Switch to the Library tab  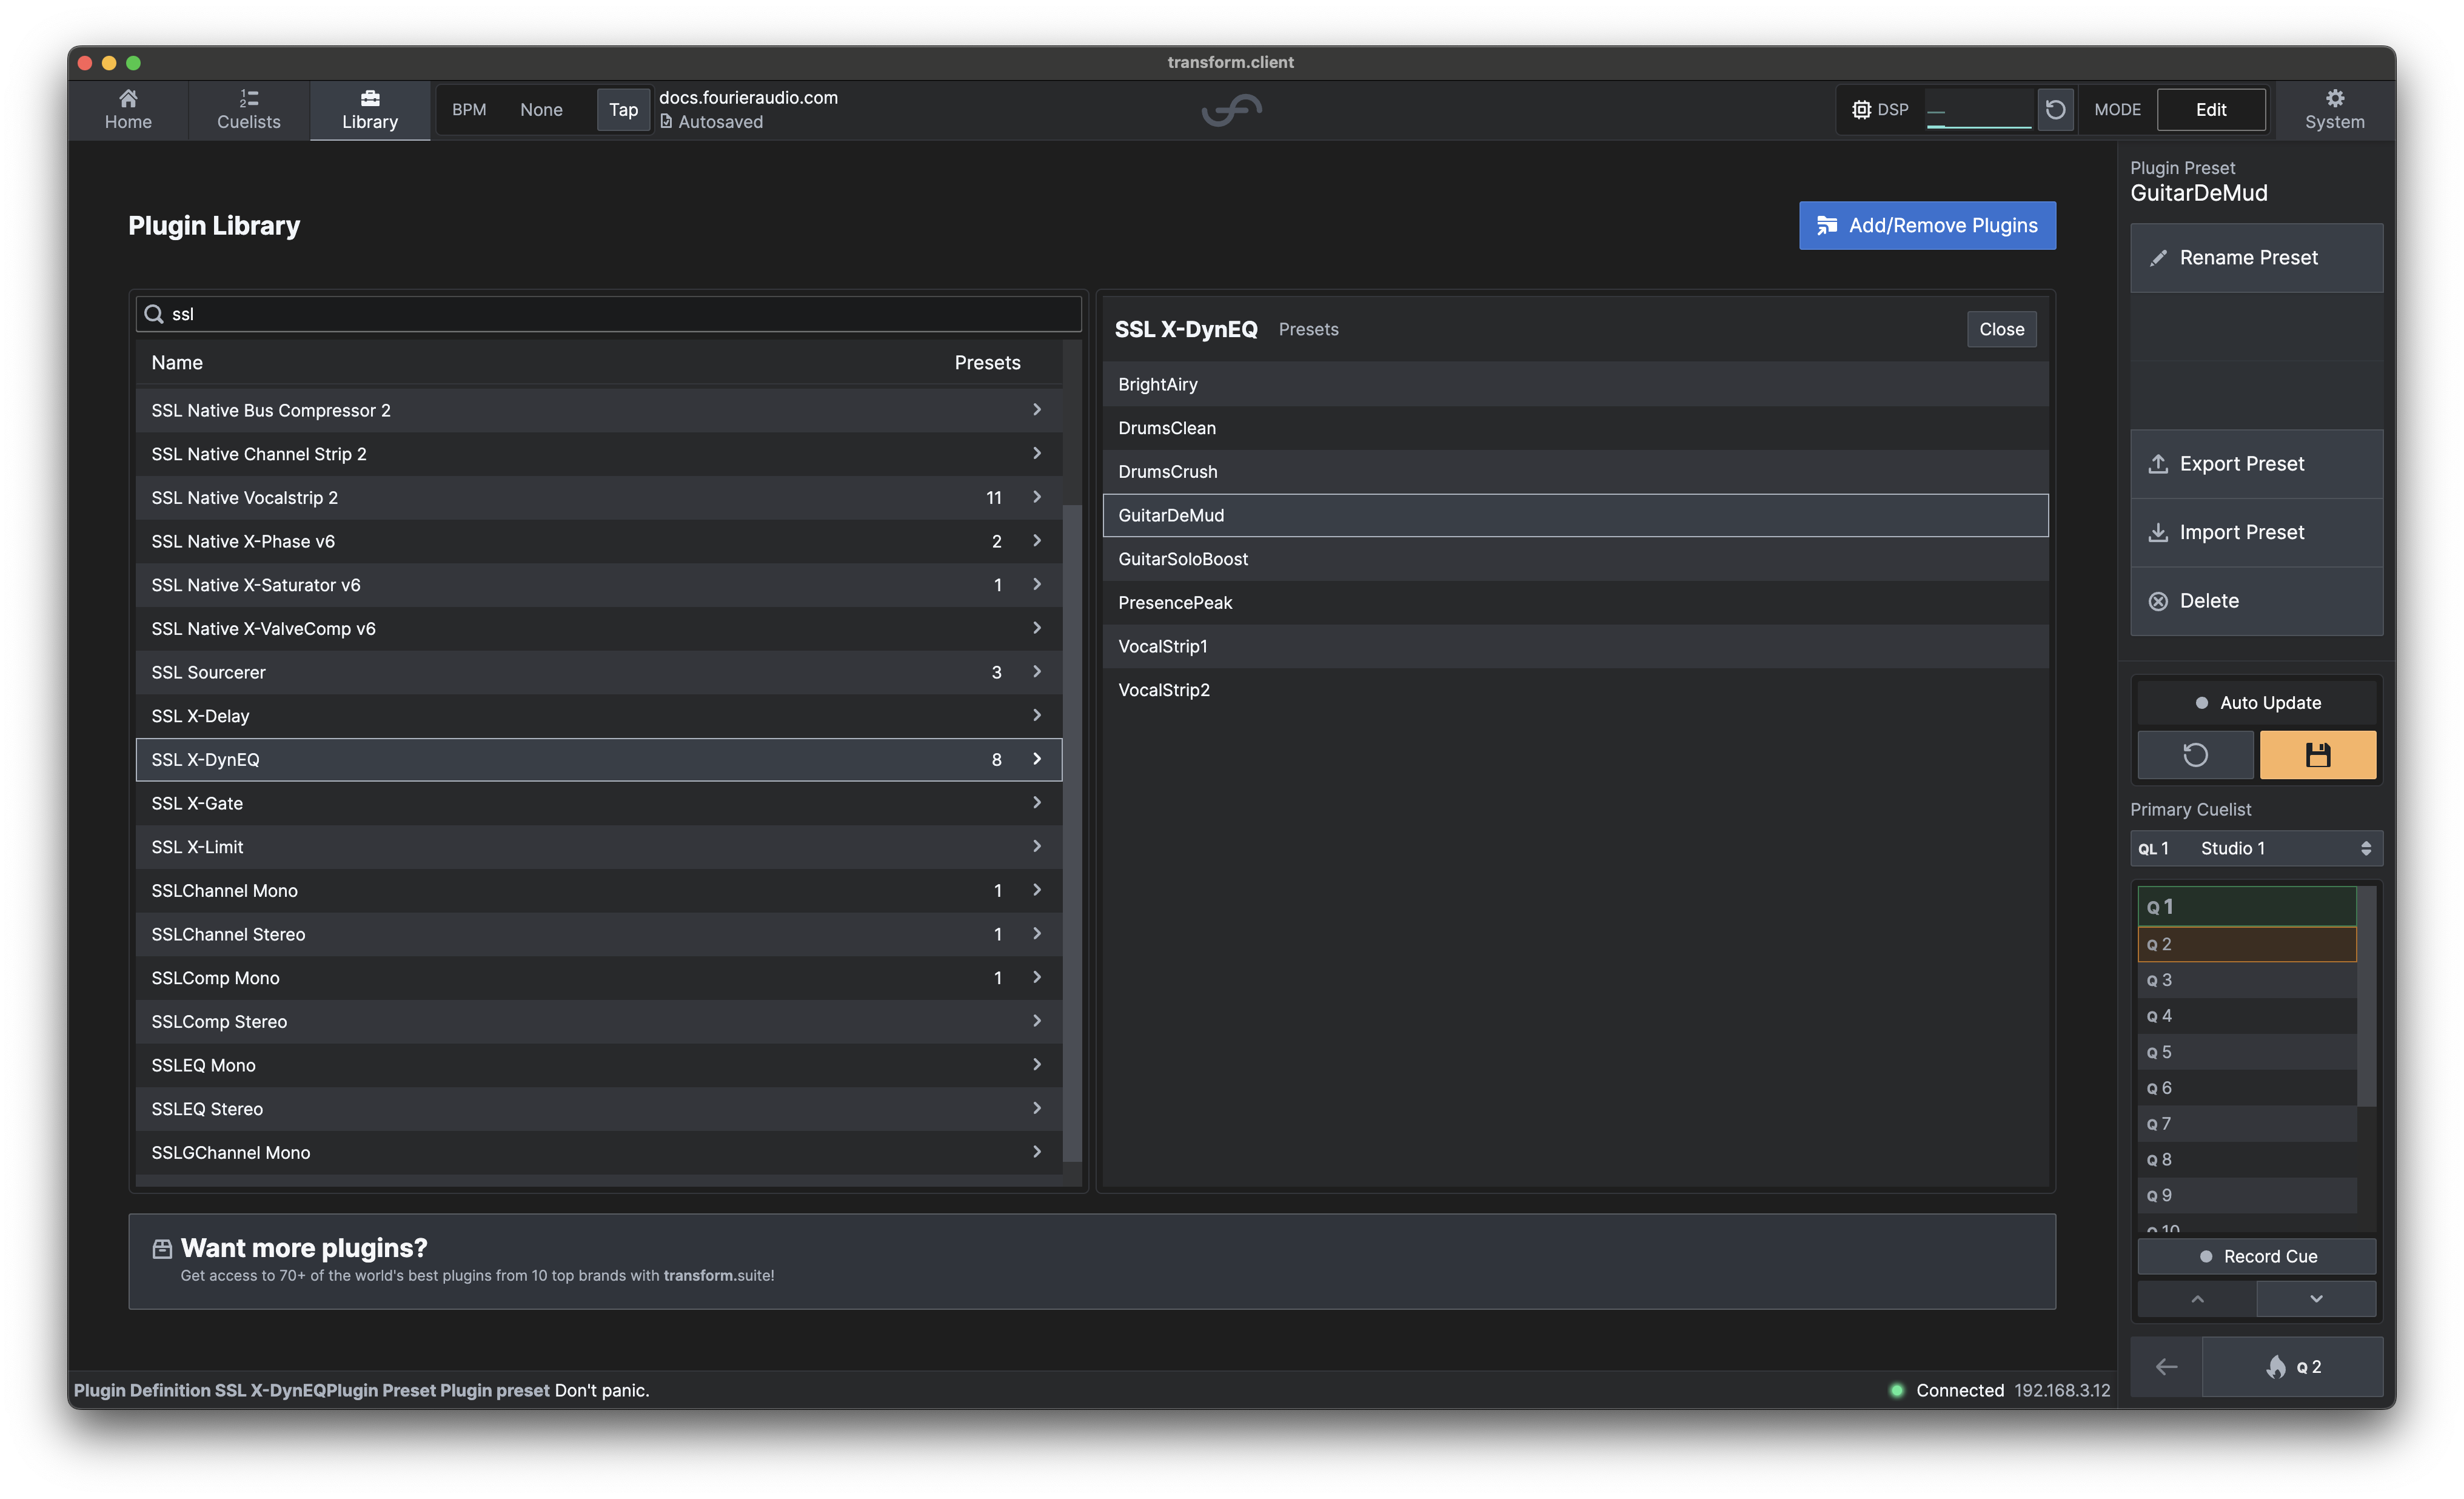point(370,110)
